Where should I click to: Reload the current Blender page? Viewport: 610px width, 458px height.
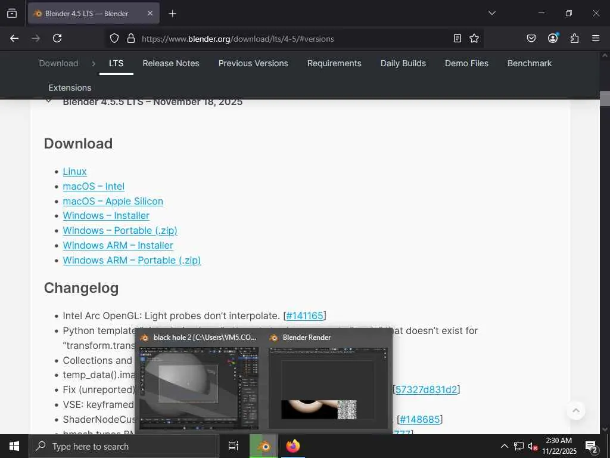(x=57, y=38)
